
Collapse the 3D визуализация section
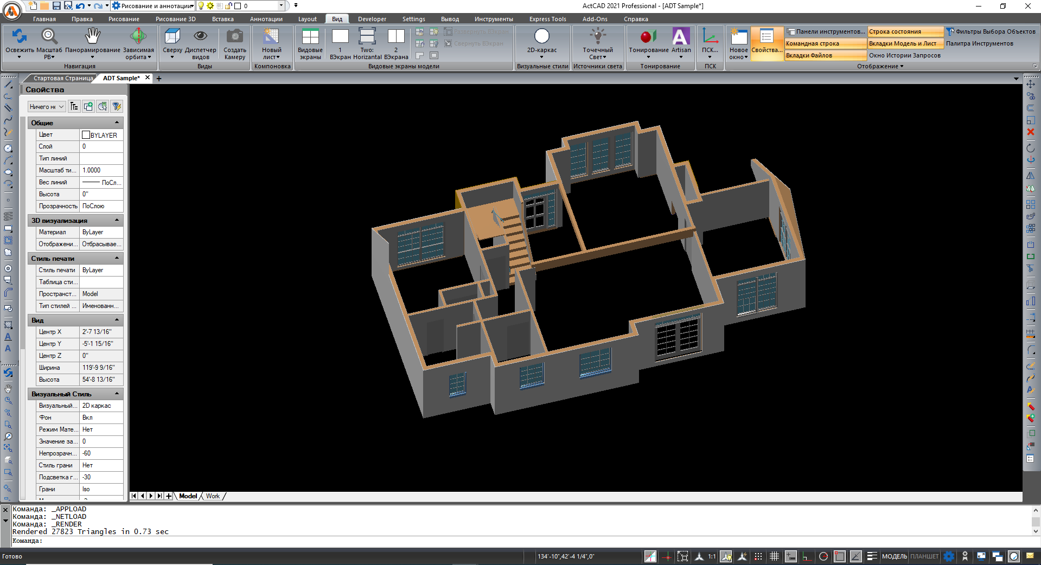pyautogui.click(x=117, y=221)
